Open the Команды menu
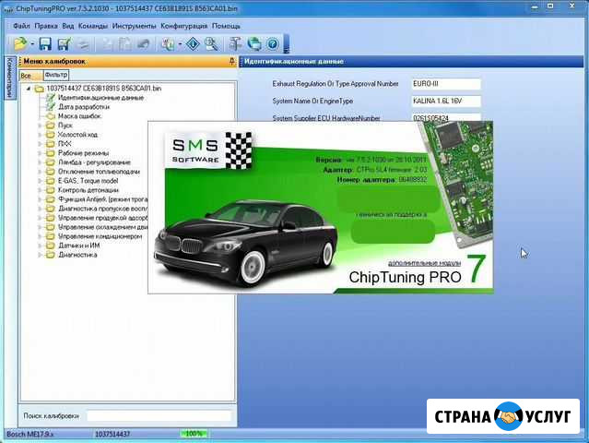 93,26
